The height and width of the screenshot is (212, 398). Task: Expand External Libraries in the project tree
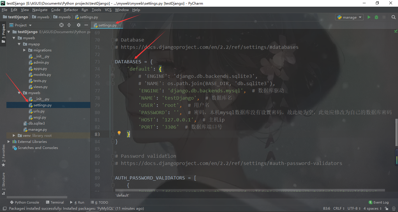[x=9, y=142]
